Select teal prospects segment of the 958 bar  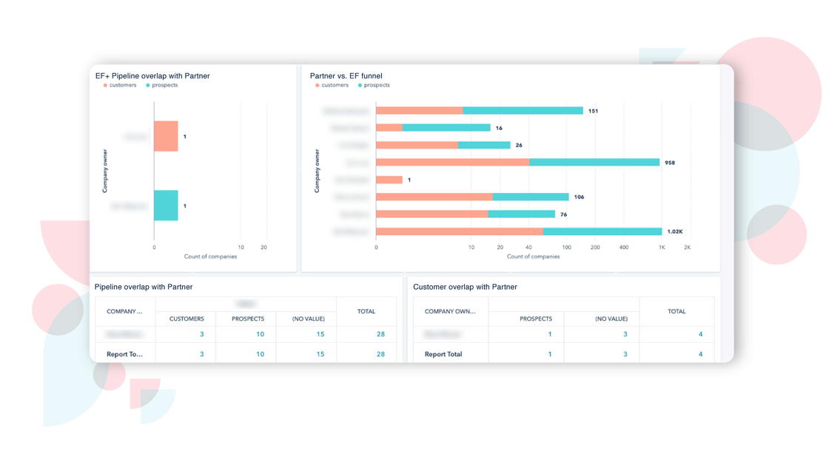(x=594, y=163)
